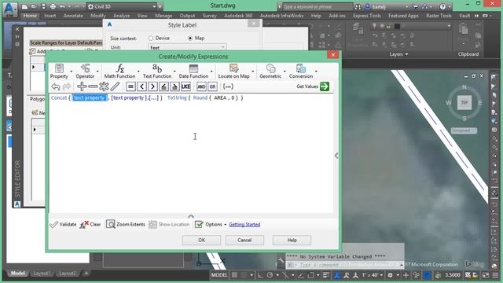Redo expression edit arrow
503x283 pixels.
(67, 86)
